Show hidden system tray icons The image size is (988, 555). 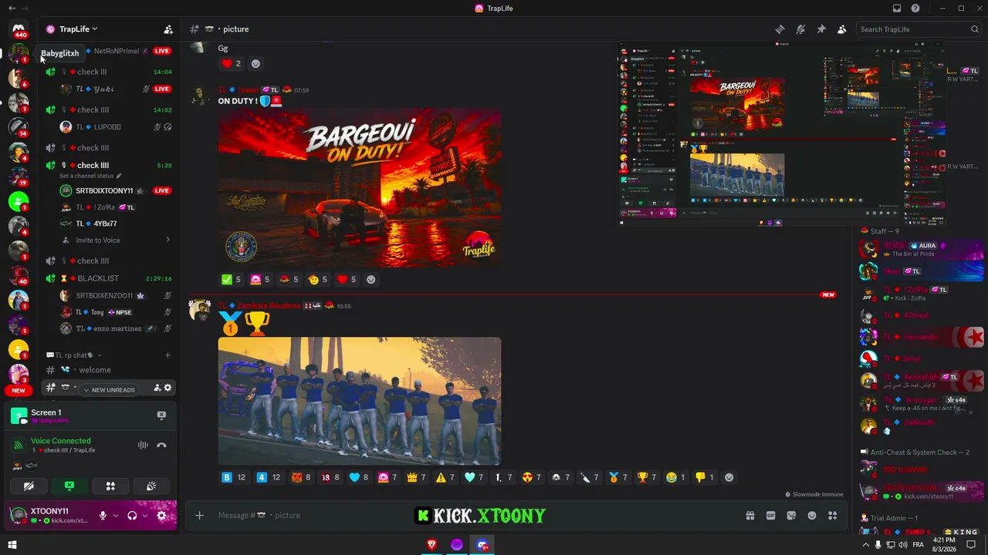(x=866, y=545)
